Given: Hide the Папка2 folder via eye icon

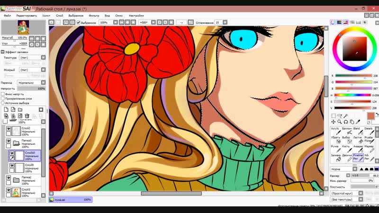Looking at the screenshot, I should pos(9,178).
